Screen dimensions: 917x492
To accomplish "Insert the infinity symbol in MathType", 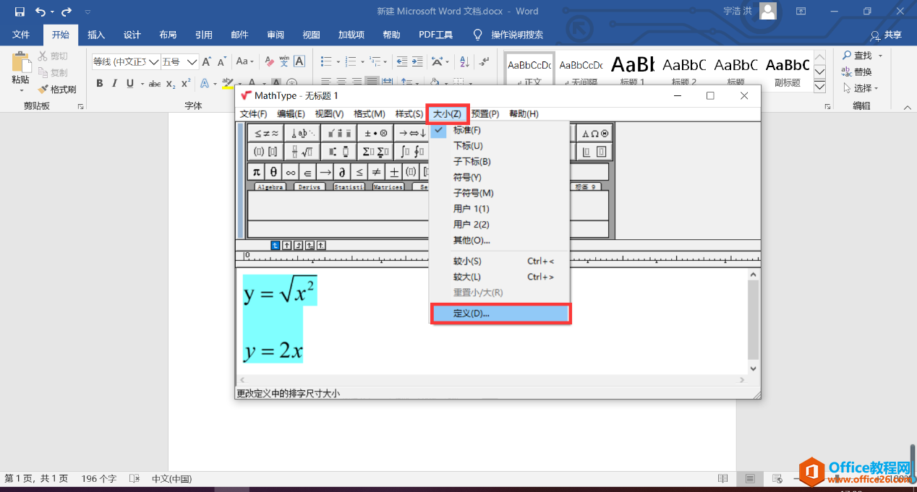I will point(290,171).
